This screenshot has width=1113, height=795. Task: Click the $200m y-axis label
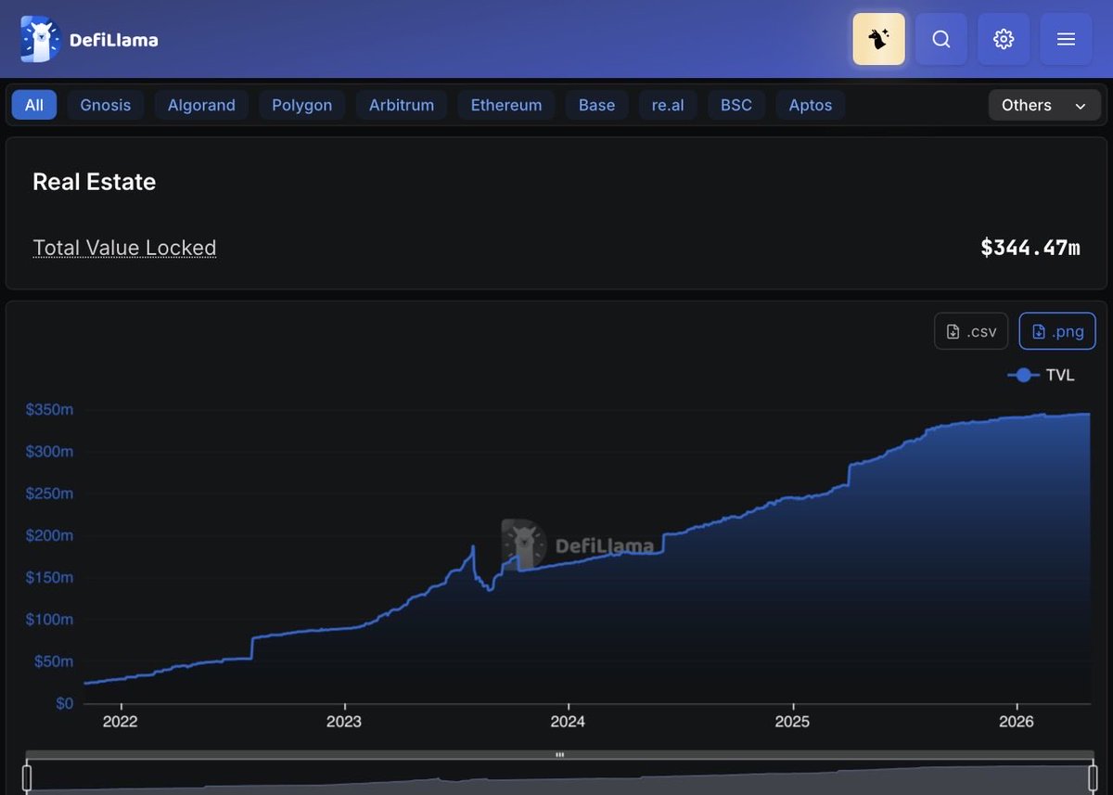click(49, 535)
